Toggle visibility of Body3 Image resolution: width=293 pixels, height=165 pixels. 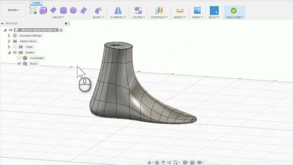(x=19, y=63)
